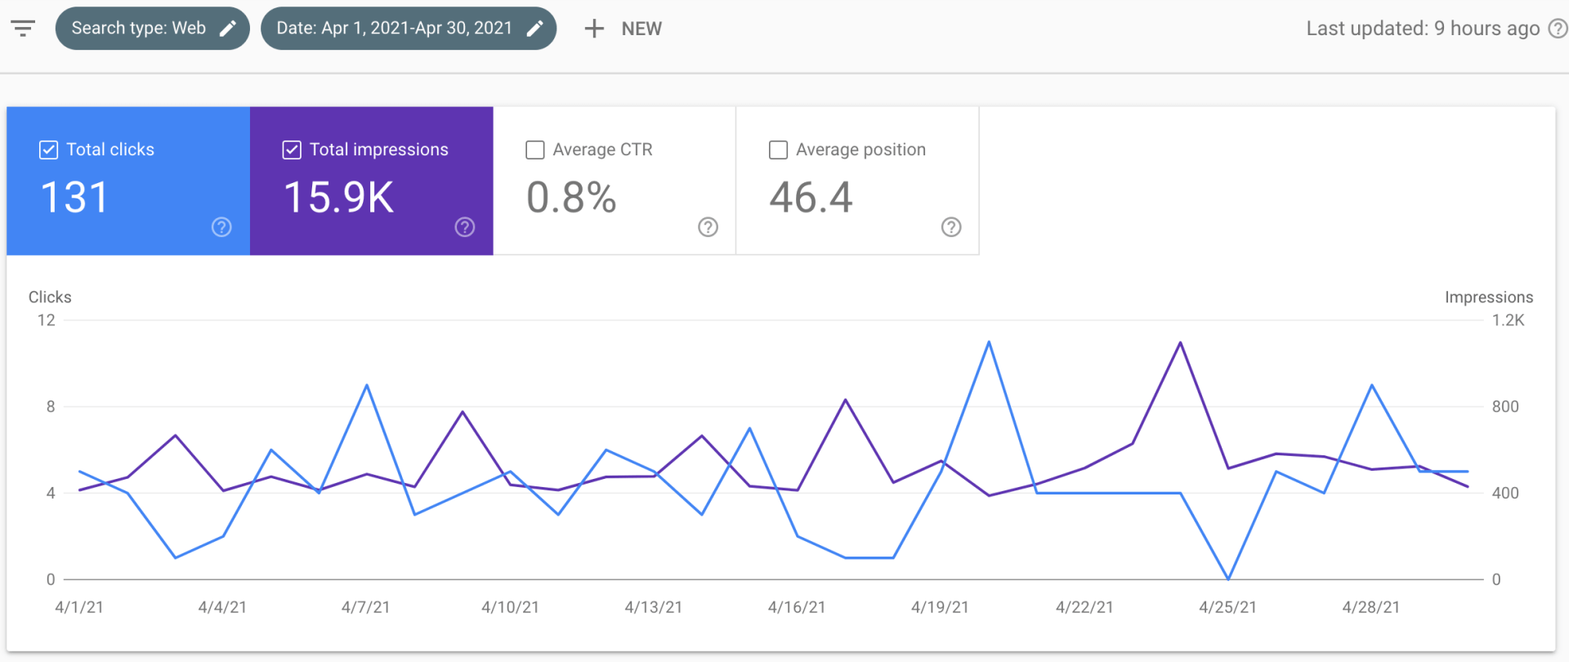Enable the Average CTR checkbox
Viewport: 1569px width, 662px height.
[x=535, y=150]
